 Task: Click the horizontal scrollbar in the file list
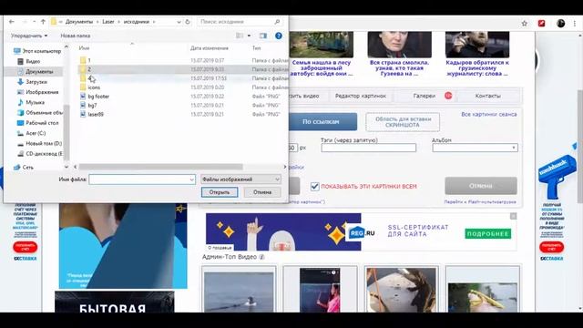160,167
